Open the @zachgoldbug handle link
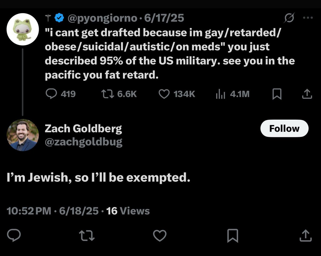This screenshot has width=321, height=256. tap(83, 142)
